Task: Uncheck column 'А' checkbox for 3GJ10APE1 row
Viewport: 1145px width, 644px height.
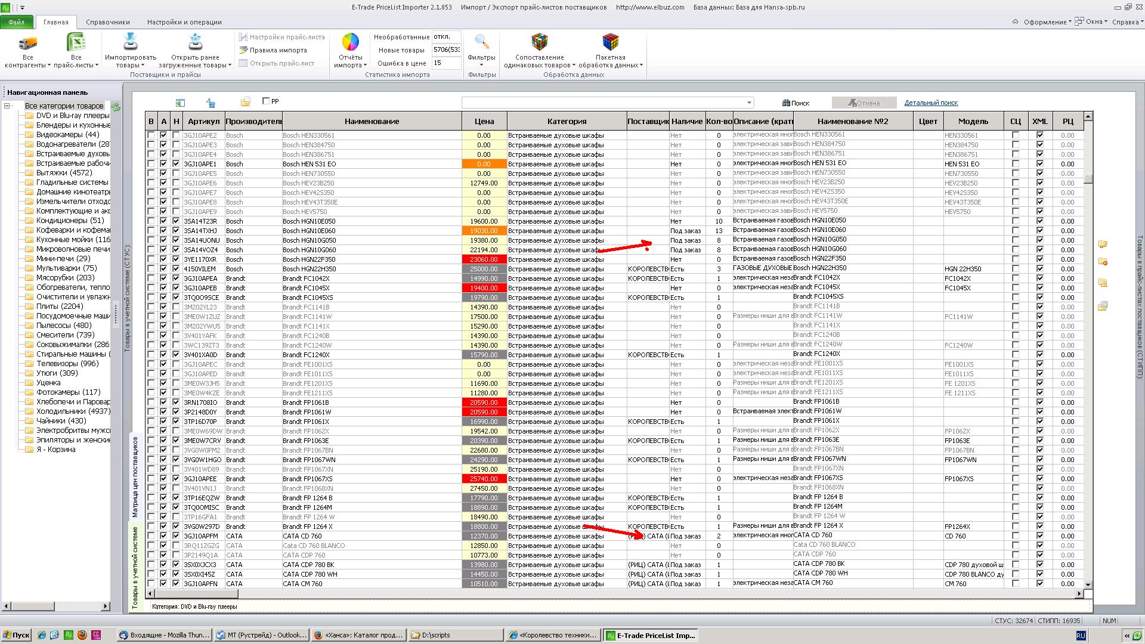Action: click(163, 164)
